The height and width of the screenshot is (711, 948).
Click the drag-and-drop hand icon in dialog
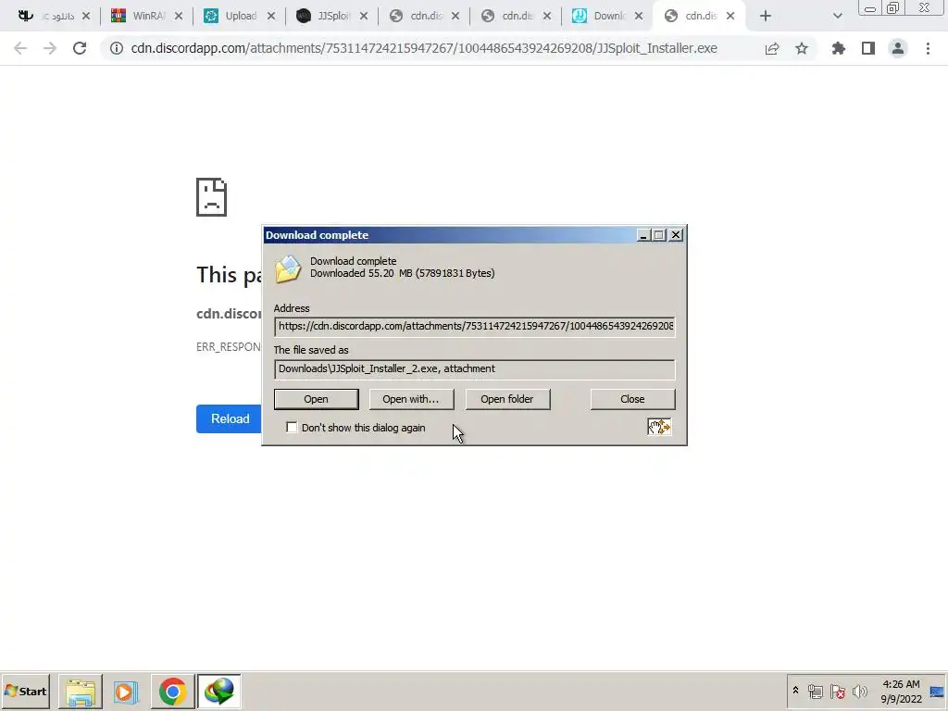click(x=659, y=427)
